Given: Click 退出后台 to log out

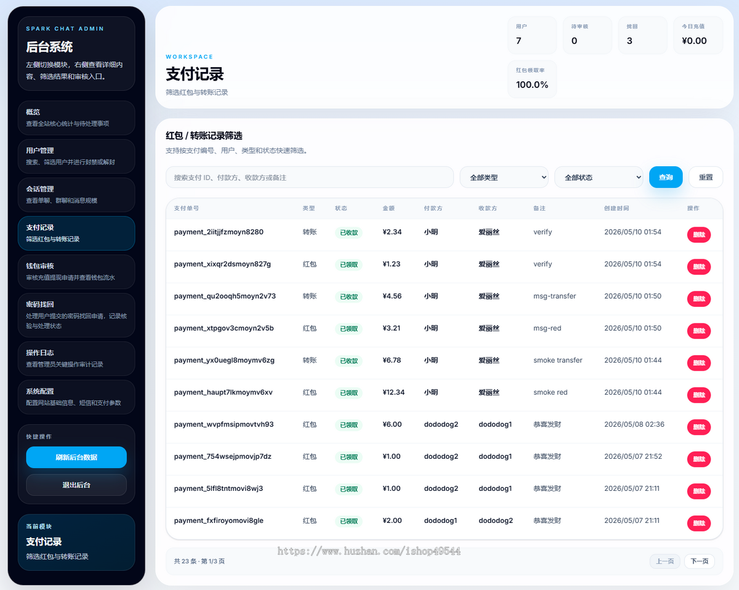Looking at the screenshot, I should coord(76,485).
